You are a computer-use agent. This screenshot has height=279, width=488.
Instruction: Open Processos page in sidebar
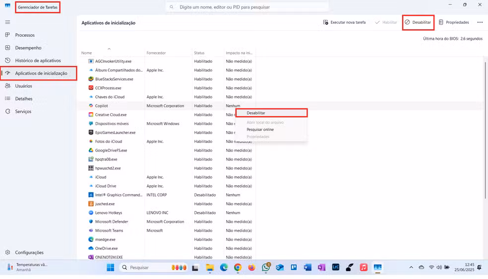click(25, 35)
